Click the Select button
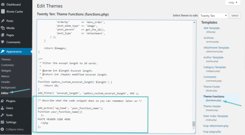This screenshot has height=135, width=245. point(235,16)
